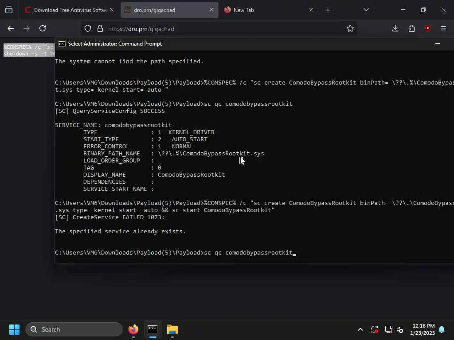Click '[SC] QueryServiceConfig SUCCESS' line
The image size is (454, 340).
(110, 111)
